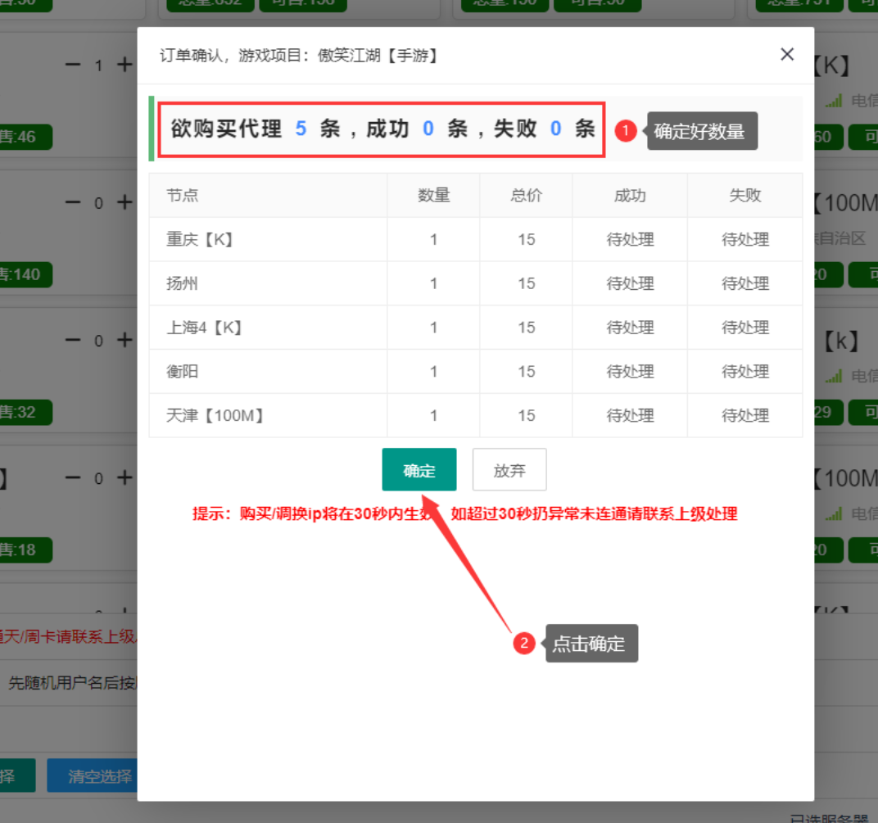
Task: Click 失败 status 待处理 in 重庆【K】 row
Action: (x=744, y=240)
